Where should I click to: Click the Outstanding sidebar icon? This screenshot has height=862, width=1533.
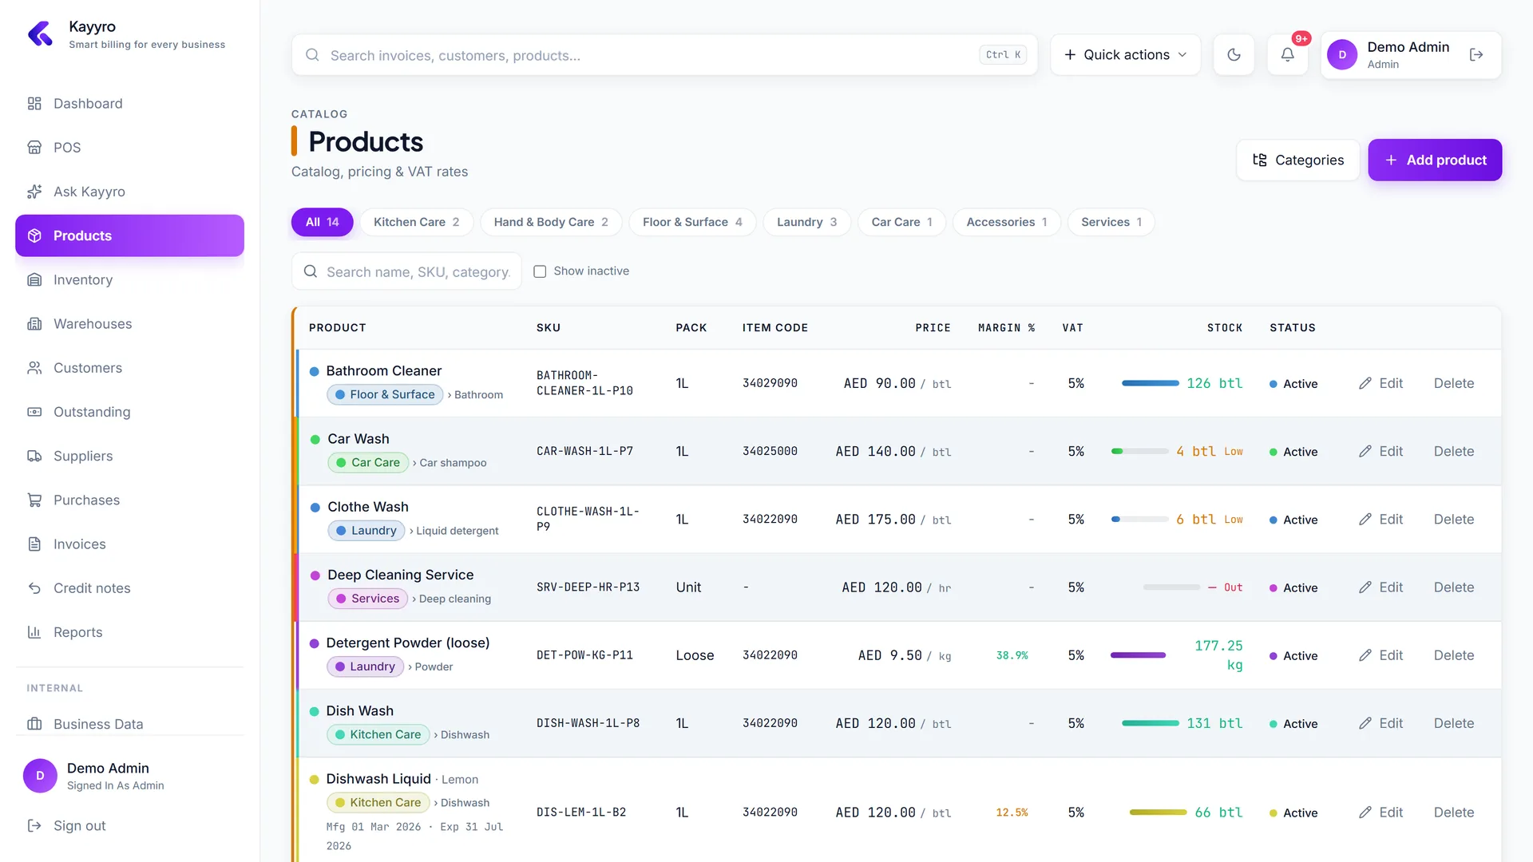coord(34,412)
